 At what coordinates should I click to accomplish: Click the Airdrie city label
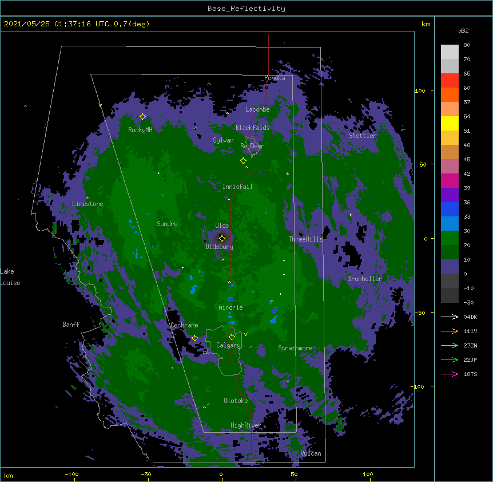coord(231,307)
